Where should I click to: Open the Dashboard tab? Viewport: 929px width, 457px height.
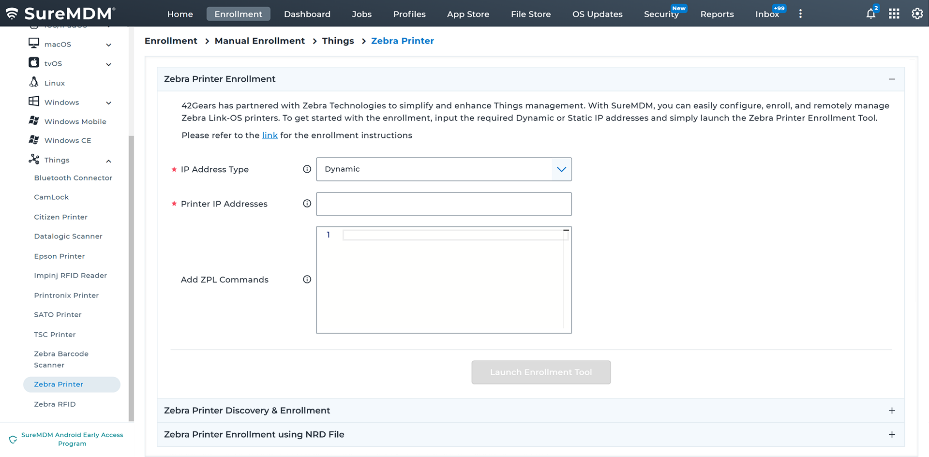pyautogui.click(x=307, y=14)
